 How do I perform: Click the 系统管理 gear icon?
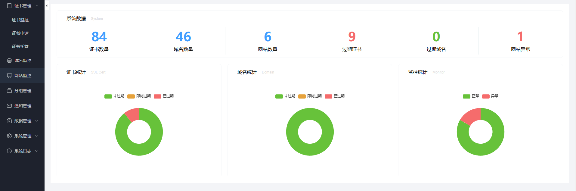(x=9, y=136)
